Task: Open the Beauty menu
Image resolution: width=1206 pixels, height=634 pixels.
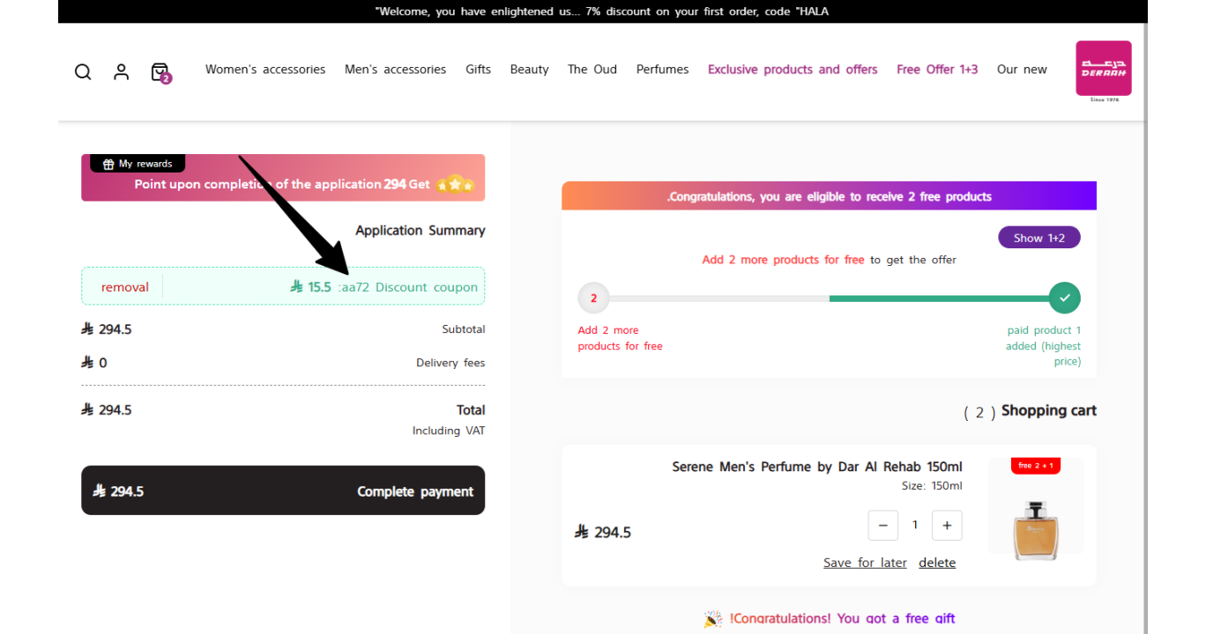Action: pos(529,70)
